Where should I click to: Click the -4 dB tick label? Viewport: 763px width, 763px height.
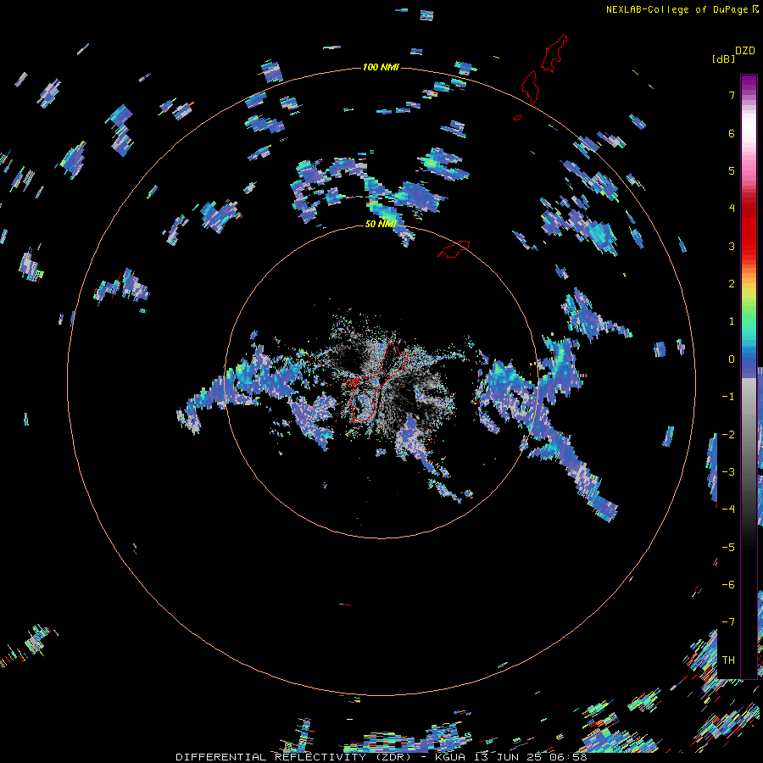(728, 509)
